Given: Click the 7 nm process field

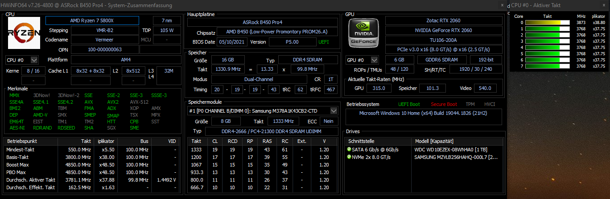Looking at the screenshot, I should pyautogui.click(x=167, y=20).
